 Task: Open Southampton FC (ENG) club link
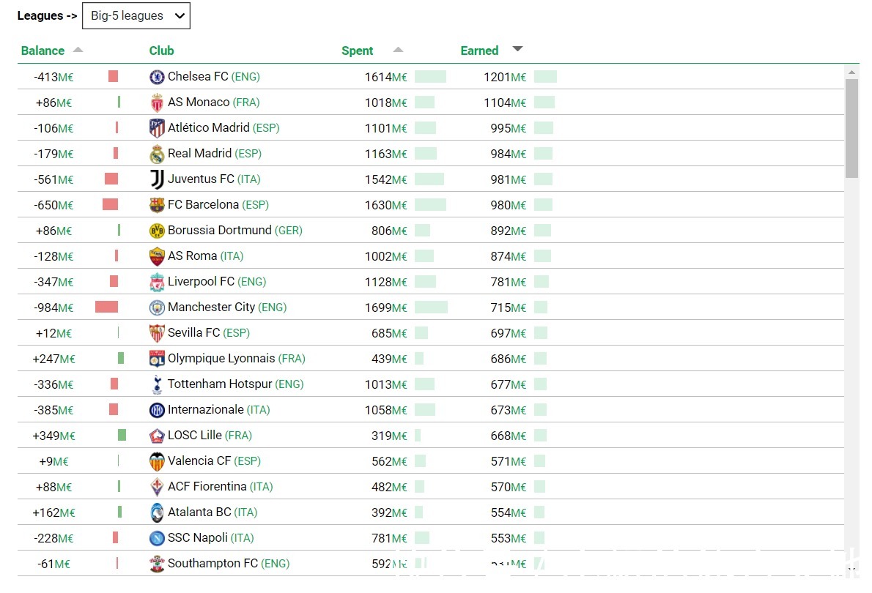point(229,563)
